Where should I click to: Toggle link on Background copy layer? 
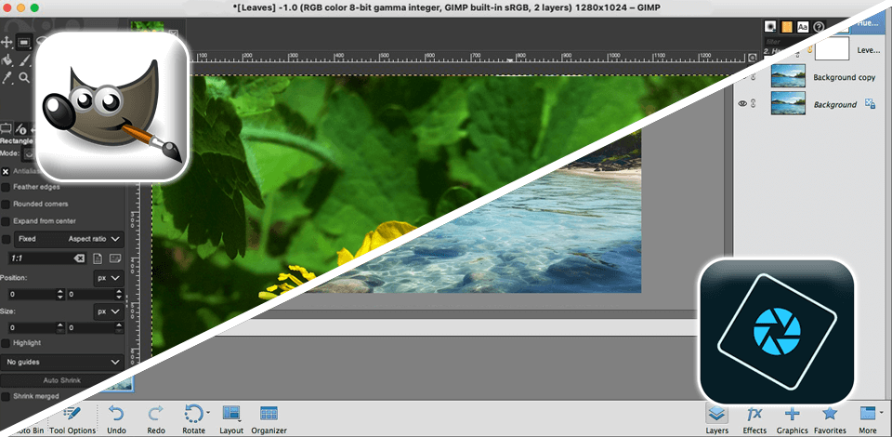point(754,76)
